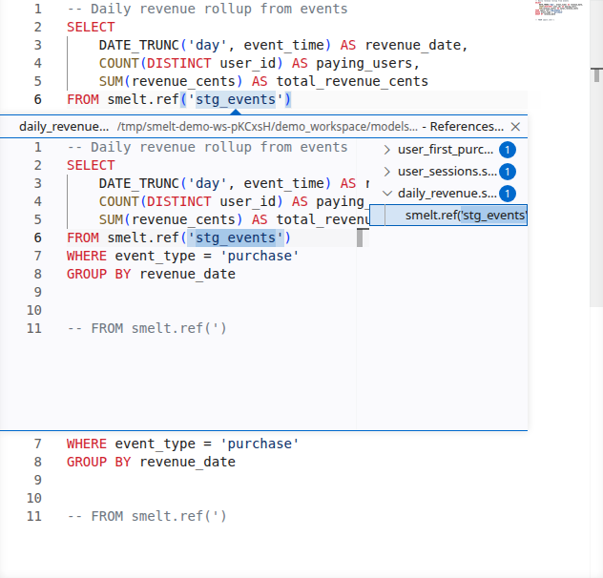The image size is (603, 578).
Task: Click the minimap code preview
Action: click(563, 11)
